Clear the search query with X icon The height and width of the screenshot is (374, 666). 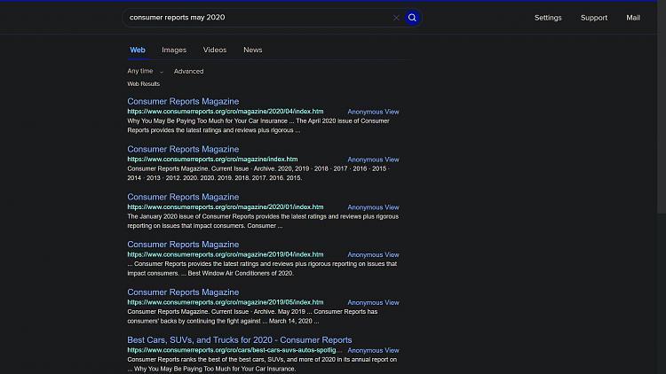[x=396, y=18]
